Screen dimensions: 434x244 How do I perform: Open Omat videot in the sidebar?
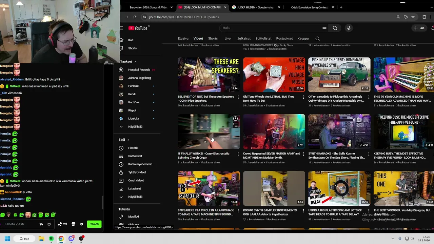pos(136,181)
